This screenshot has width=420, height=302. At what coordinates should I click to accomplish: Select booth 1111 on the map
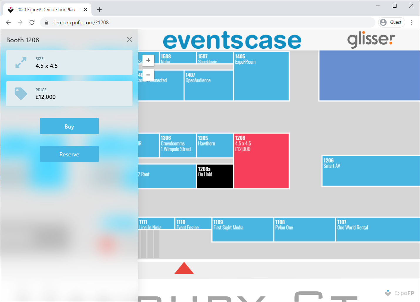[156, 223]
